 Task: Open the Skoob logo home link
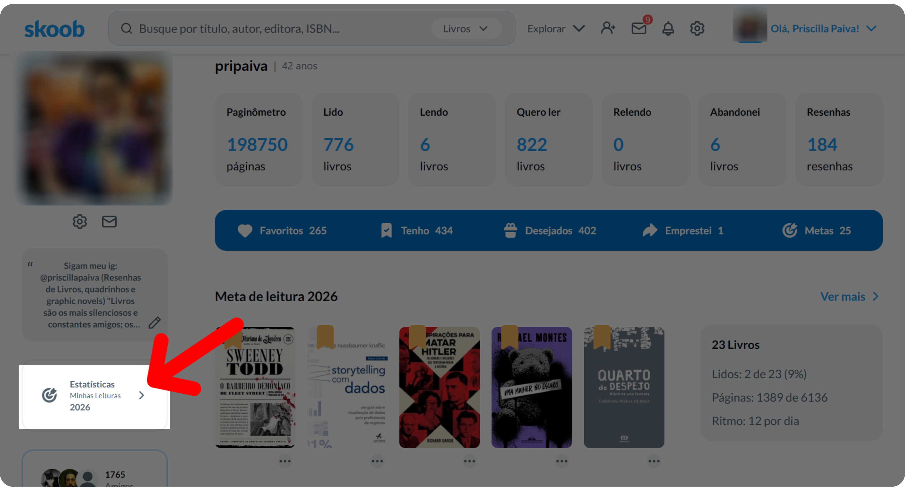tap(55, 29)
